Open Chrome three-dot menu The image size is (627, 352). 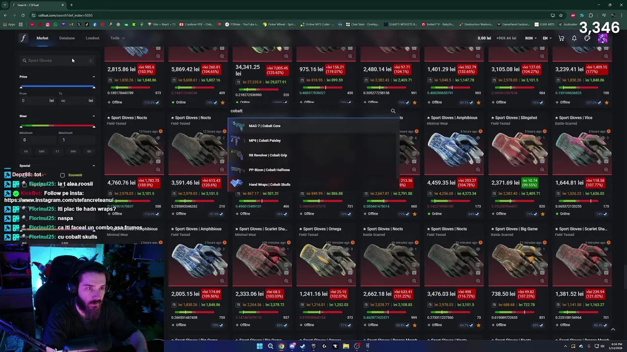621,15
